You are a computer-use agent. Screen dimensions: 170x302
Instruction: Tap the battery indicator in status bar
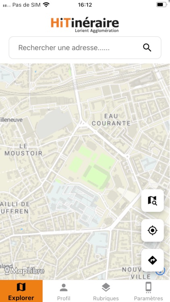(162, 4)
